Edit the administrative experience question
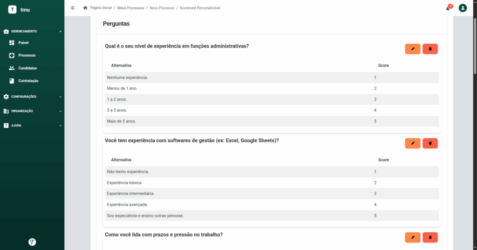477x250 pixels. 413,49
